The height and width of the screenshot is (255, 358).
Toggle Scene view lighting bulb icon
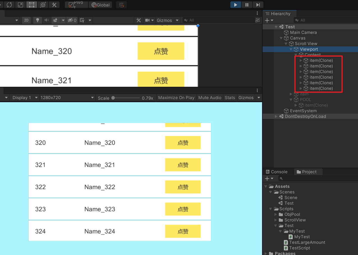tap(37, 20)
